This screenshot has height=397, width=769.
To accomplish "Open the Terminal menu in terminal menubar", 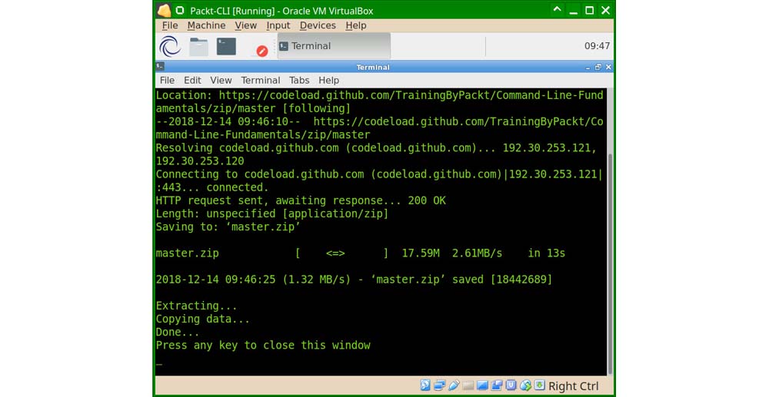I will point(261,81).
